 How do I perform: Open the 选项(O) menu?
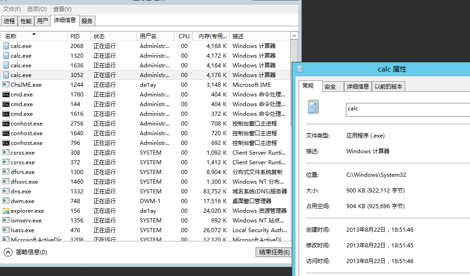pos(37,9)
